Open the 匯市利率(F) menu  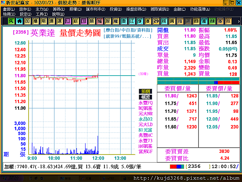[x=96, y=9]
